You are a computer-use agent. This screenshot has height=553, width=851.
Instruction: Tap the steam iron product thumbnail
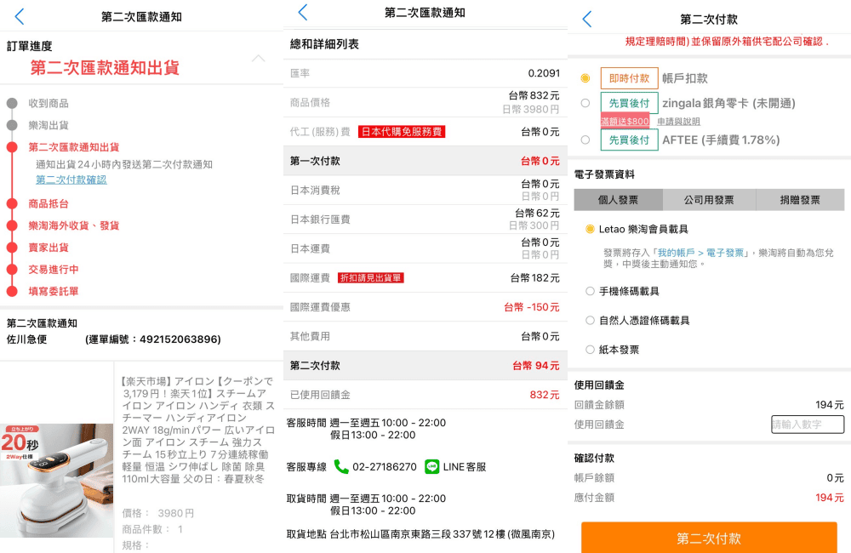[57, 480]
